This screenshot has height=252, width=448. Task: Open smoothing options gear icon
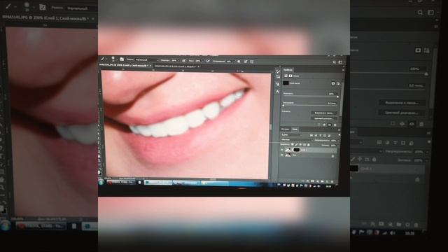(x=239, y=62)
